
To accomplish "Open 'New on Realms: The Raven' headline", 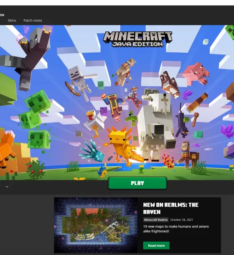I will pyautogui.click(x=171, y=208).
